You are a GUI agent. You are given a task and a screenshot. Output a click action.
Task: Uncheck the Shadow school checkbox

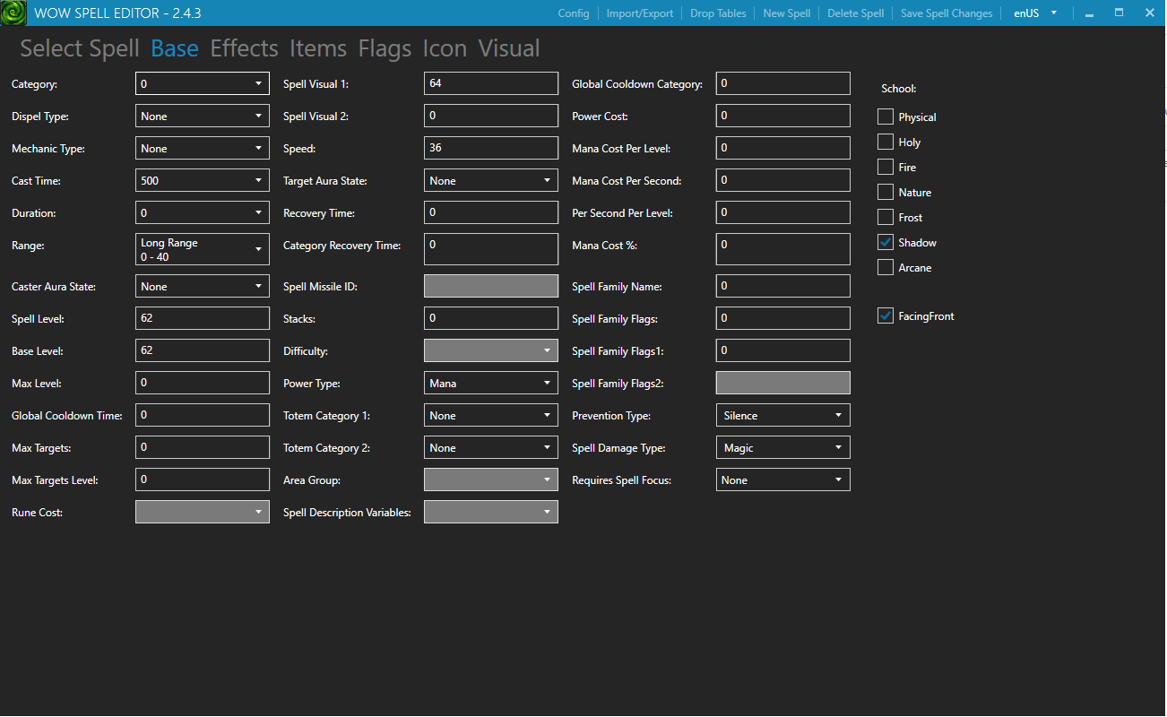coord(886,241)
